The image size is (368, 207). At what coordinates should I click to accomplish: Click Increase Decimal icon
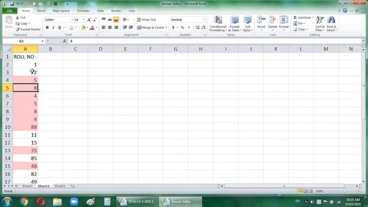(x=197, y=28)
